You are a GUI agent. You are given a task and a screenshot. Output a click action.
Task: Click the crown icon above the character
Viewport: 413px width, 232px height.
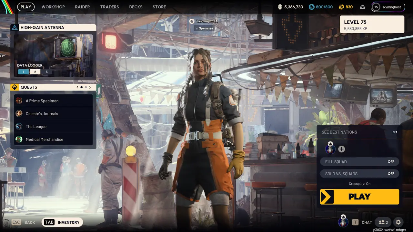click(x=192, y=21)
